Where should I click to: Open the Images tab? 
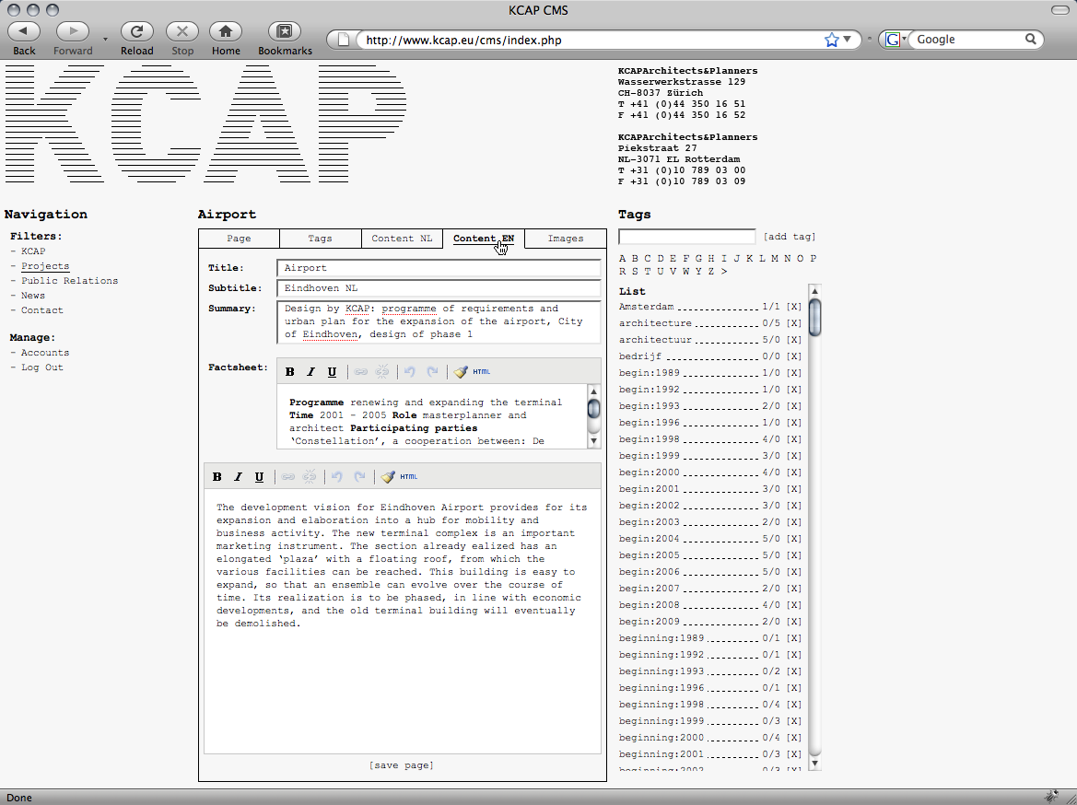pos(566,239)
